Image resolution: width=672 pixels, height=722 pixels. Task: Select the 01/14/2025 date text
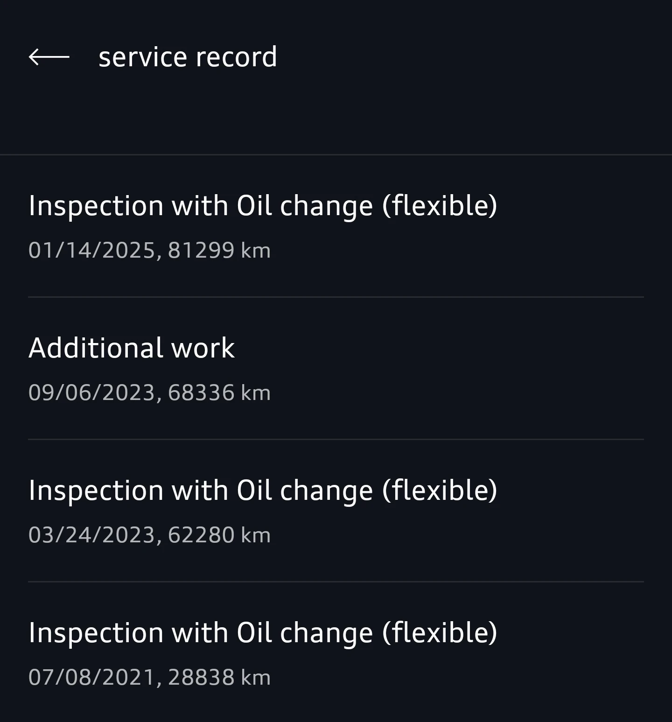[91, 250]
